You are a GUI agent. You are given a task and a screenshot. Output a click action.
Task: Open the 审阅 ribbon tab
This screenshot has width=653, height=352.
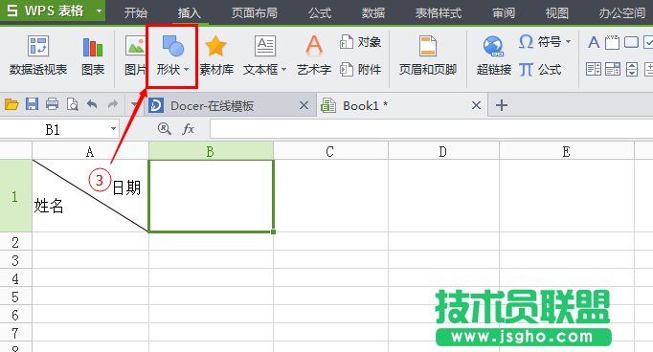pyautogui.click(x=504, y=12)
